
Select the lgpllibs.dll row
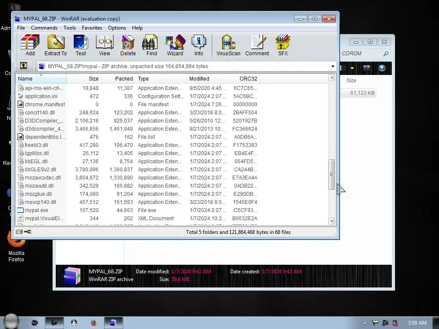coord(138,153)
